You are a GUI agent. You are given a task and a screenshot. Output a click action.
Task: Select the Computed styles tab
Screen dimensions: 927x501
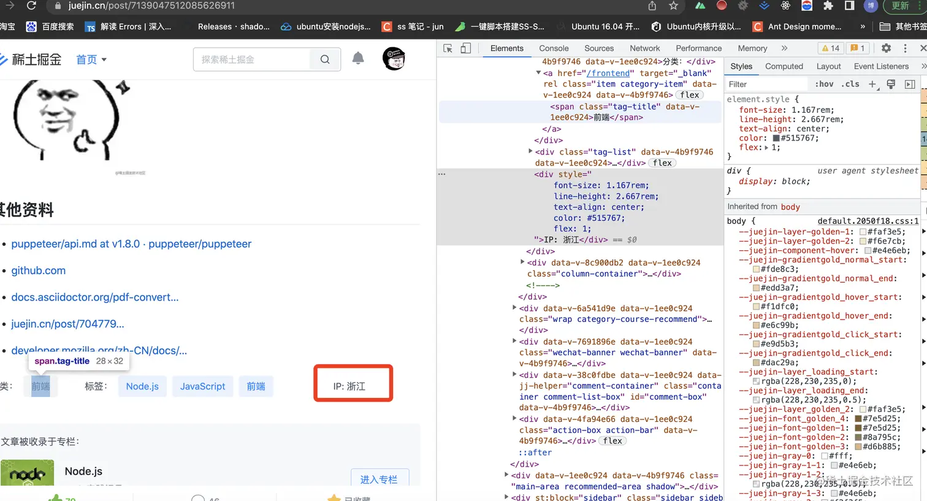click(x=784, y=66)
